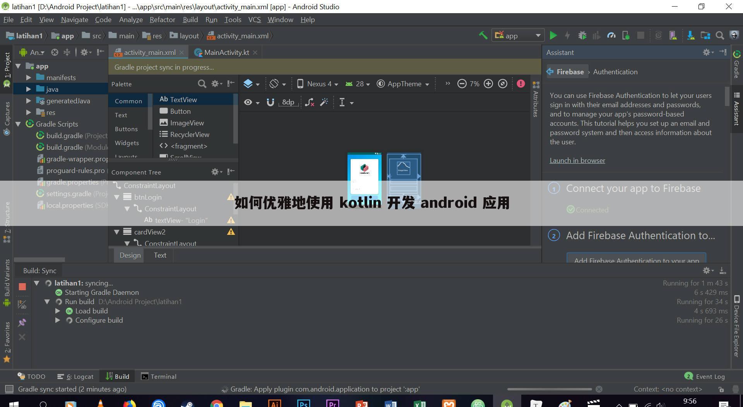Zoom out the design preview
Image resolution: width=743 pixels, height=407 pixels.
462,84
